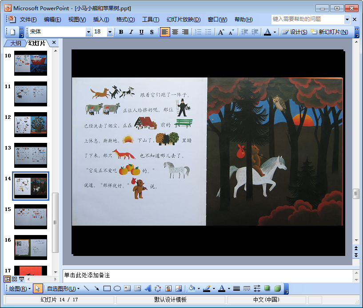Image resolution: width=363 pixels, height=308 pixels.
Task: Open the 文件(F) menu
Action: point(28,20)
